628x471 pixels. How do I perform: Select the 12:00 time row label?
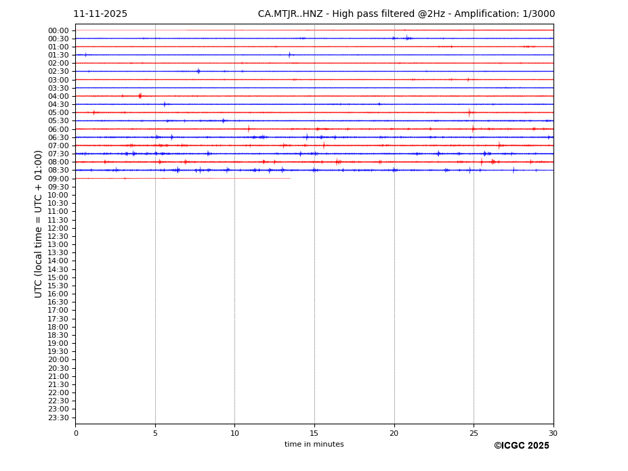(58, 228)
